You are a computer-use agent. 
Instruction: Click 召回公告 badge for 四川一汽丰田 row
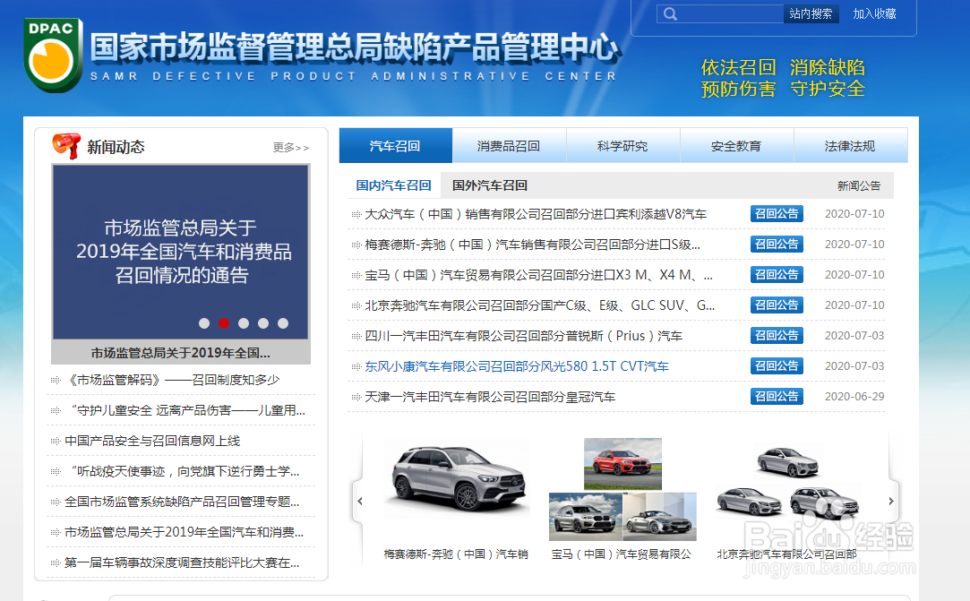[x=777, y=335]
